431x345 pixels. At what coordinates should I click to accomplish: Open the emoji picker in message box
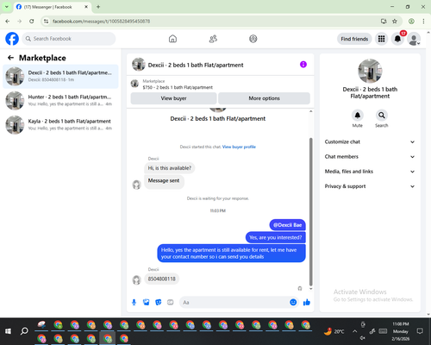click(x=293, y=302)
